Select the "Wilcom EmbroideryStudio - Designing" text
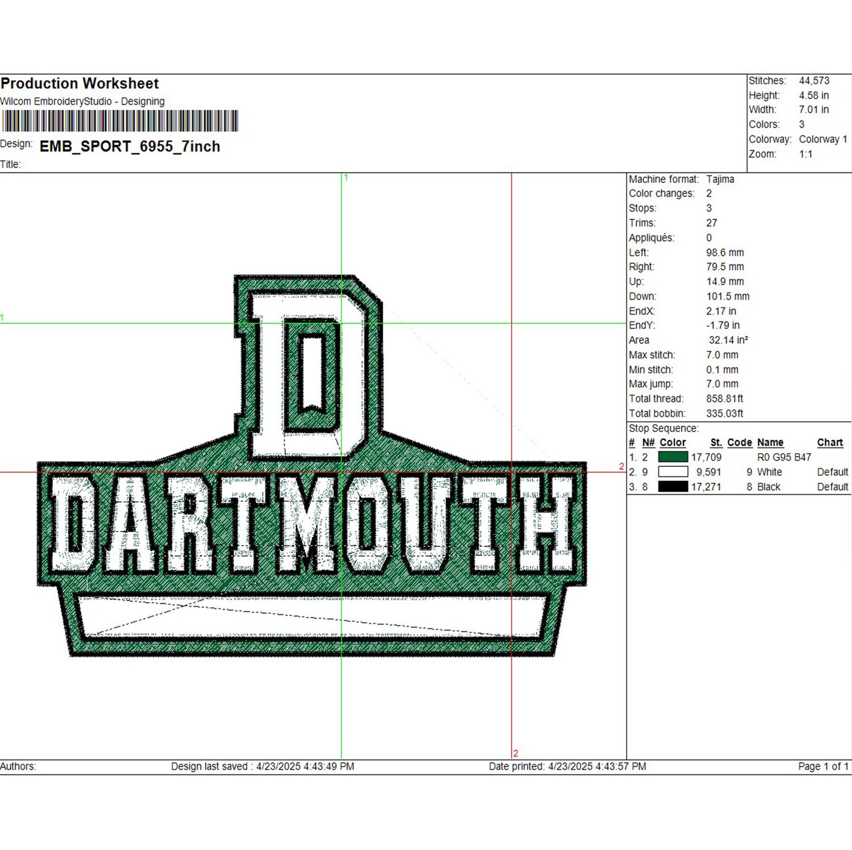852x850 pixels. pyautogui.click(x=82, y=101)
